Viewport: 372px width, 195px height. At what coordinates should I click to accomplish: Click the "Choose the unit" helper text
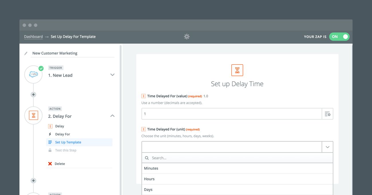click(x=178, y=136)
